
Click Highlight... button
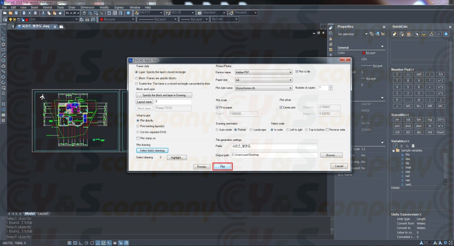(177, 158)
